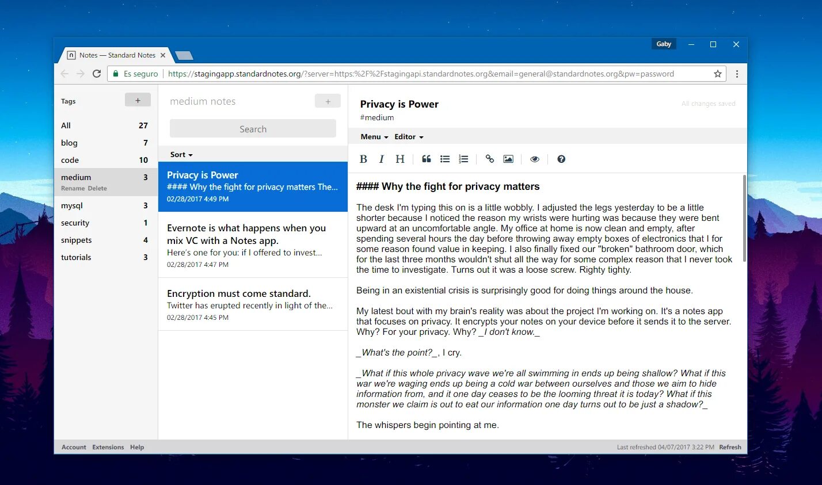The height and width of the screenshot is (485, 822).
Task: Toggle bold formatting in the editor
Action: [363, 159]
